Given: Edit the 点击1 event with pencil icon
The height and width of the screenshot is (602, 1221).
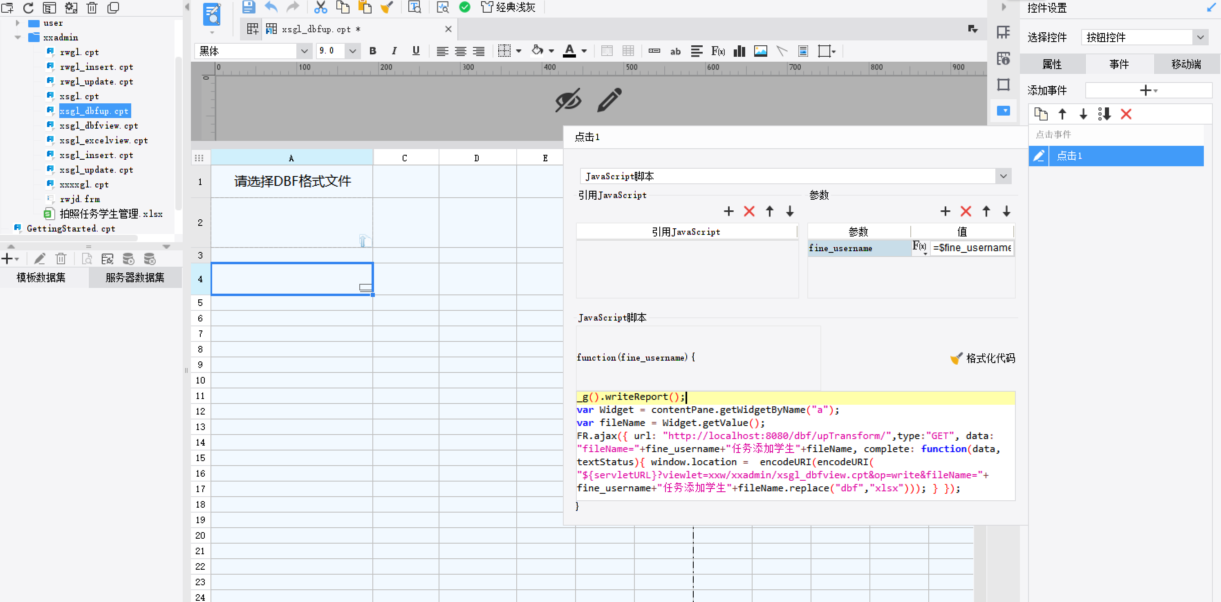Looking at the screenshot, I should pos(1039,156).
